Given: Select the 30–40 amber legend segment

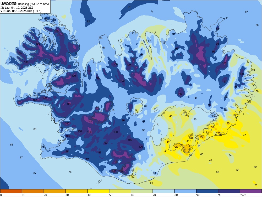Looking at the screenshot, I should 77,191.
